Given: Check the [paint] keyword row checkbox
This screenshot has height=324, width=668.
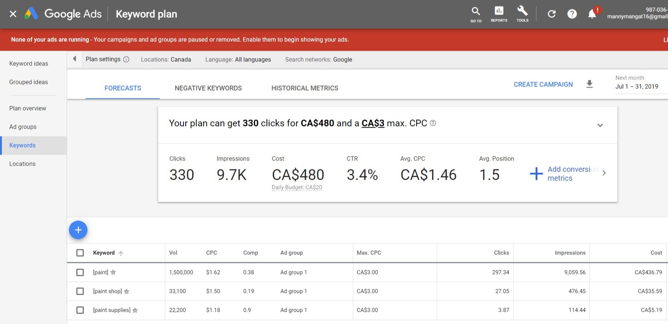Looking at the screenshot, I should tap(80, 272).
